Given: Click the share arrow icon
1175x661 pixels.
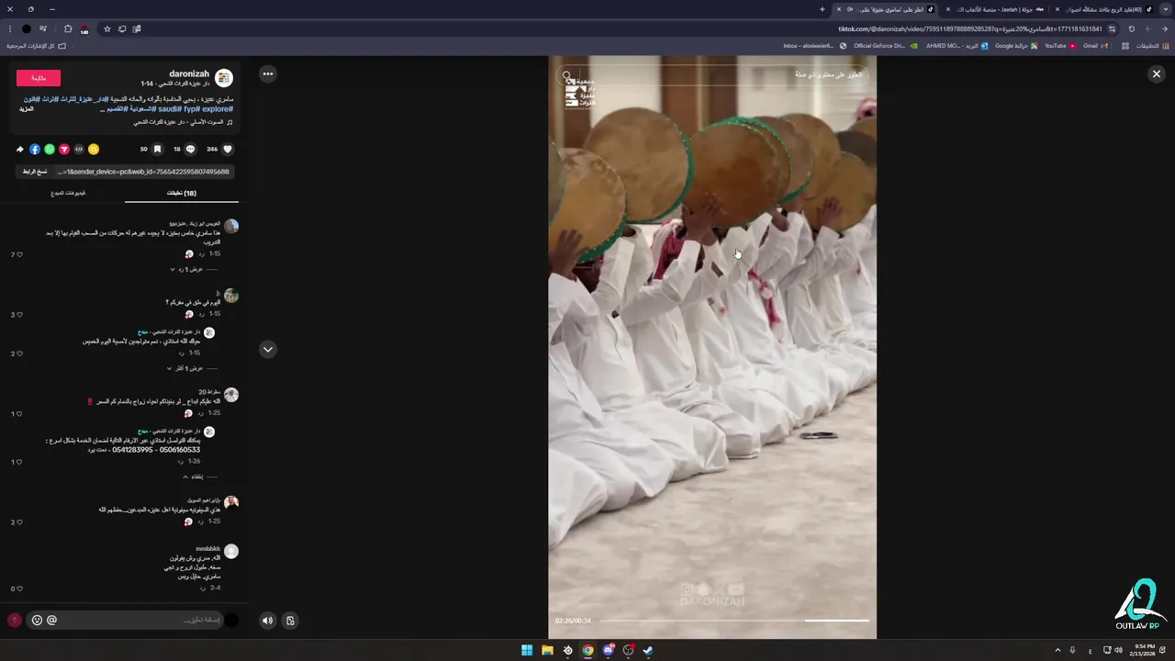Looking at the screenshot, I should [20, 149].
